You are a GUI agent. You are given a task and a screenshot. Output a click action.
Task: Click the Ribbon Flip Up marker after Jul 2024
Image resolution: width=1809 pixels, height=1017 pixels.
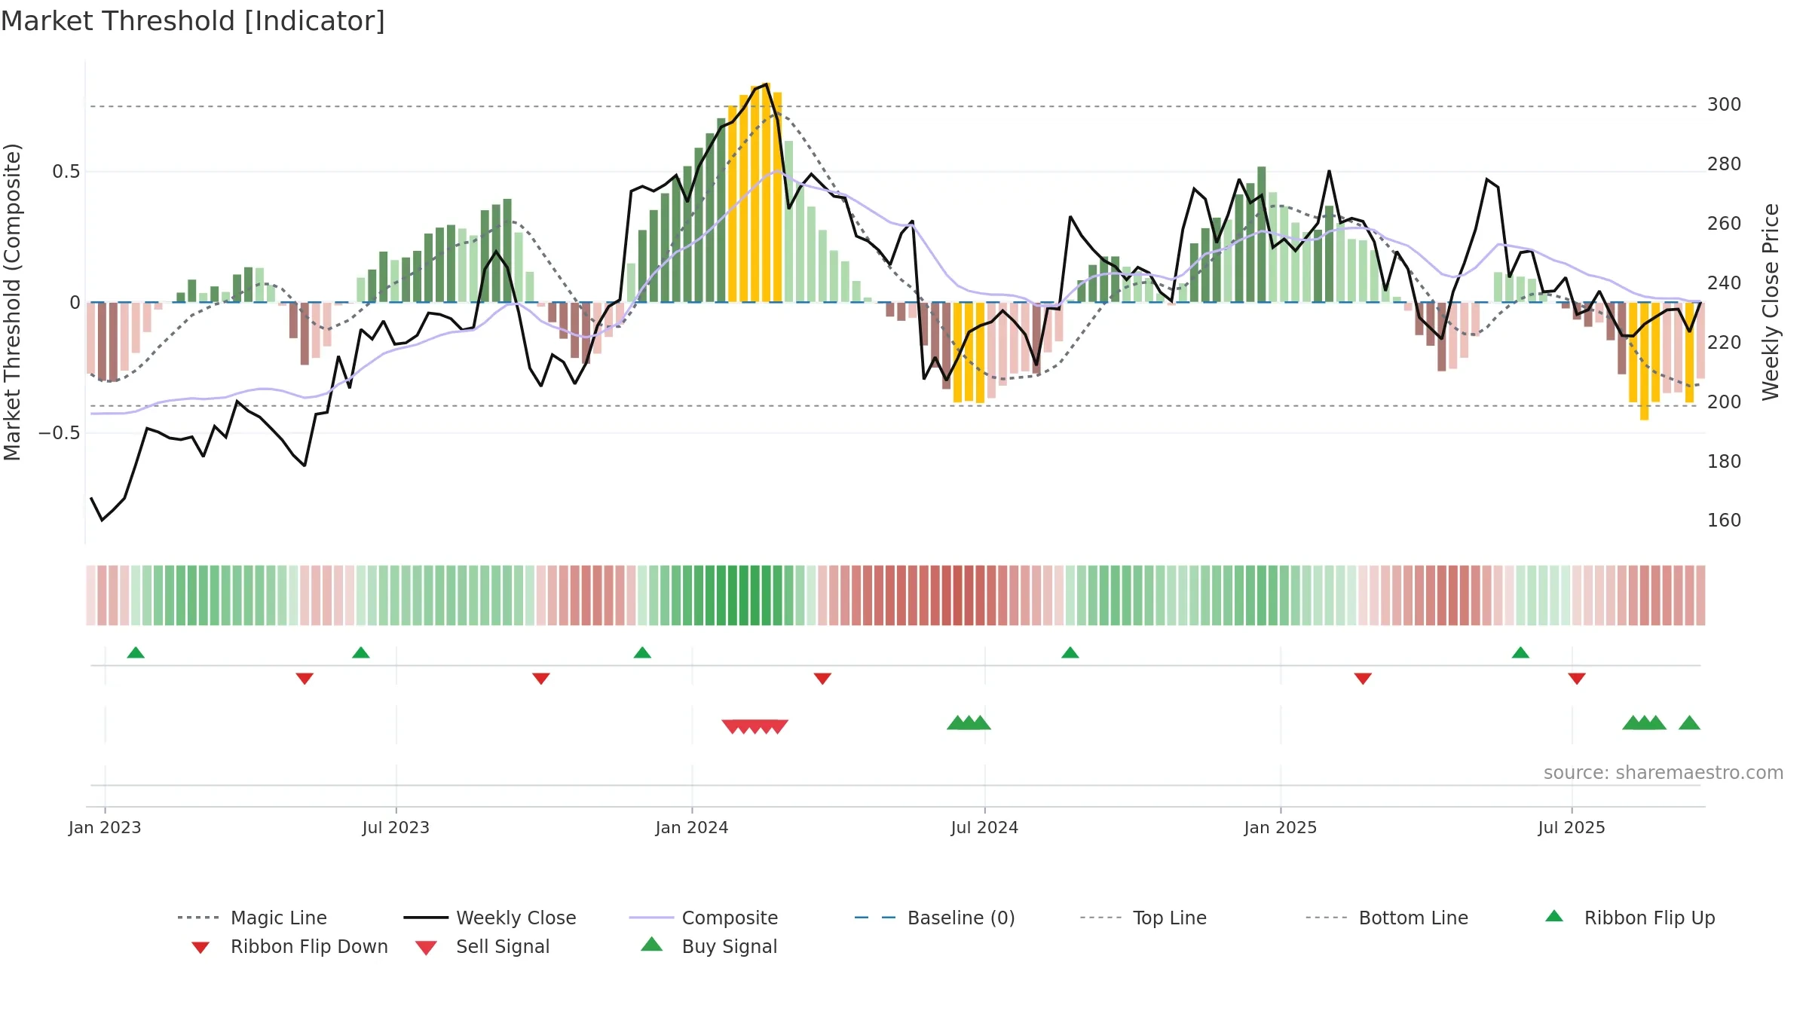pos(1070,652)
